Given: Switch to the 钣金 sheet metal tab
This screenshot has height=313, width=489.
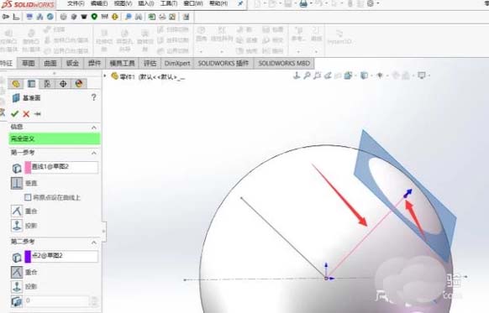Looking at the screenshot, I should coord(72,63).
